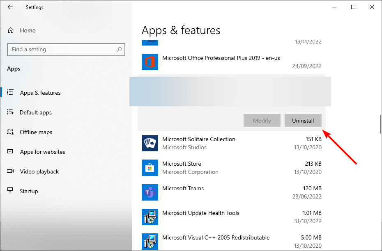Select Microsoft Solitaire Collection entry
The width and height of the screenshot is (382, 251).
[199, 139]
